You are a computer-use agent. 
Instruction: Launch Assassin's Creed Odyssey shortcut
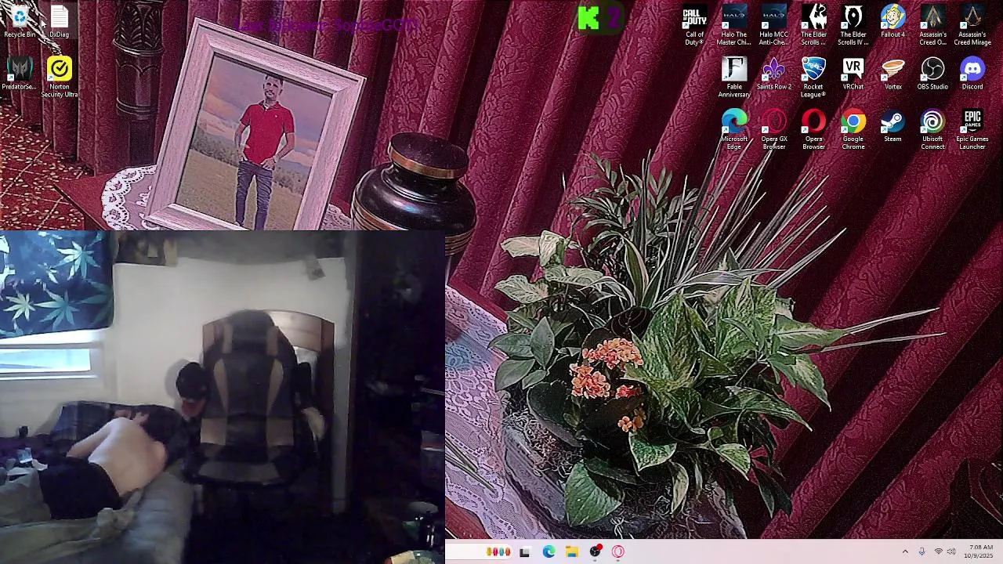tap(932, 25)
